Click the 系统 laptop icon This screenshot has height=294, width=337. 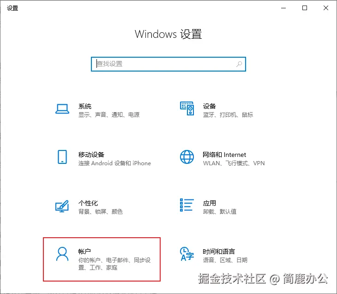62,109
